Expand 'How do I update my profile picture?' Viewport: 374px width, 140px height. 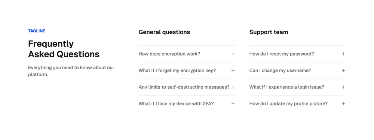pyautogui.click(x=297, y=104)
